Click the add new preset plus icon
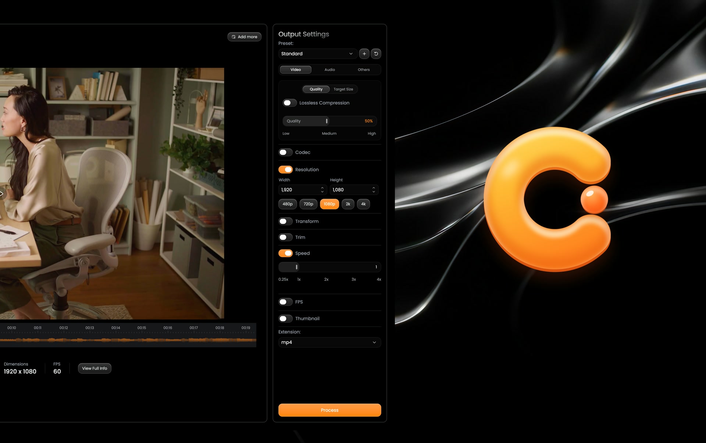The width and height of the screenshot is (706, 443). pos(364,54)
